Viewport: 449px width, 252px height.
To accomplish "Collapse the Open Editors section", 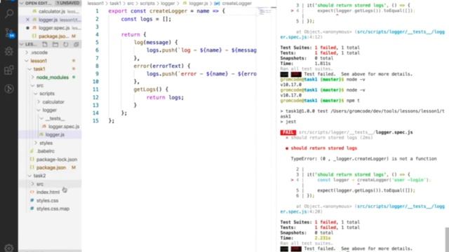I will point(22,3).
